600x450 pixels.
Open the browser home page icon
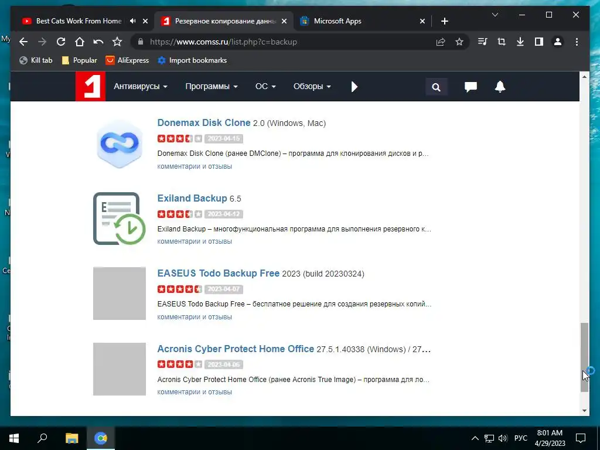point(80,42)
